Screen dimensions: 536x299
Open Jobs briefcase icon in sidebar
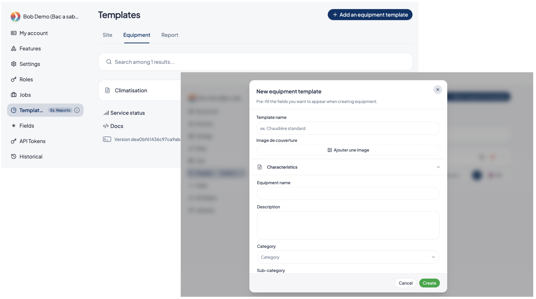[x=13, y=95]
